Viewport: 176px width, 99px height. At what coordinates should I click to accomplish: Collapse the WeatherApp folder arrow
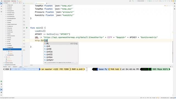pyautogui.click(x=6, y=47)
